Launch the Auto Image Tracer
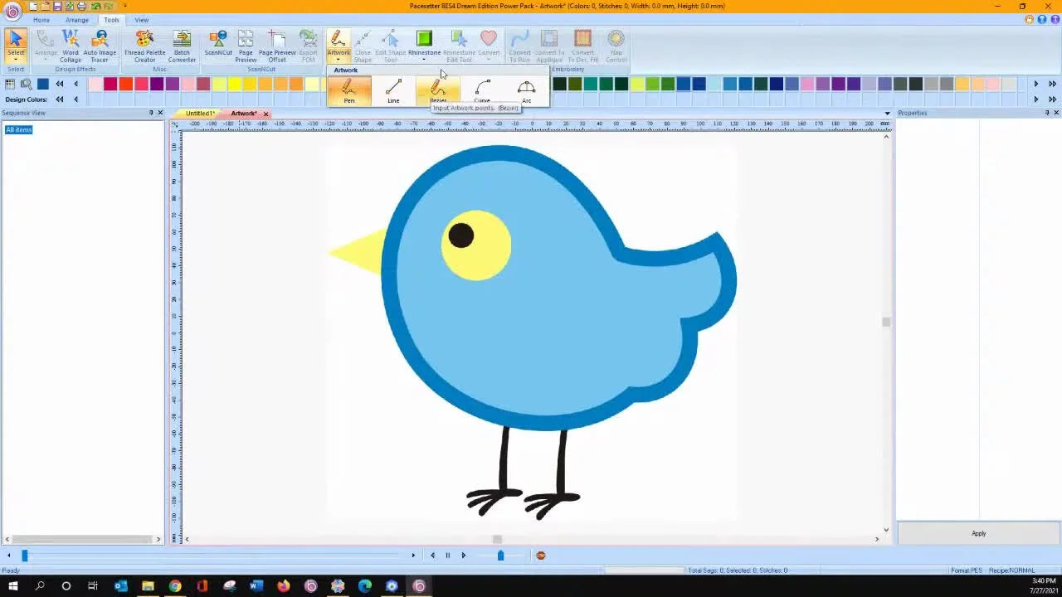 [100, 46]
